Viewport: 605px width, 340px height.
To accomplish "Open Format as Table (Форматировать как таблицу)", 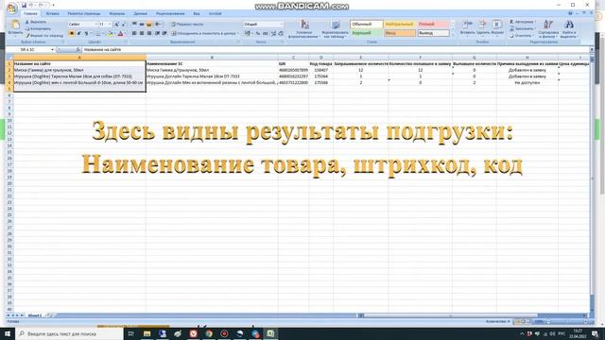I will (x=336, y=29).
